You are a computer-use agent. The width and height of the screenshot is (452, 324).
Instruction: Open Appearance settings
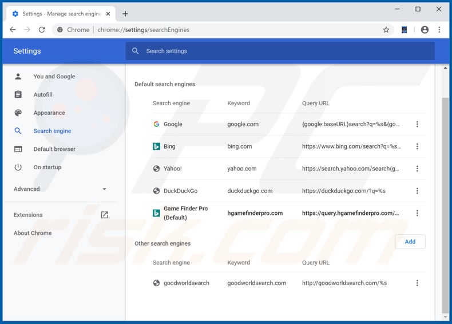49,113
